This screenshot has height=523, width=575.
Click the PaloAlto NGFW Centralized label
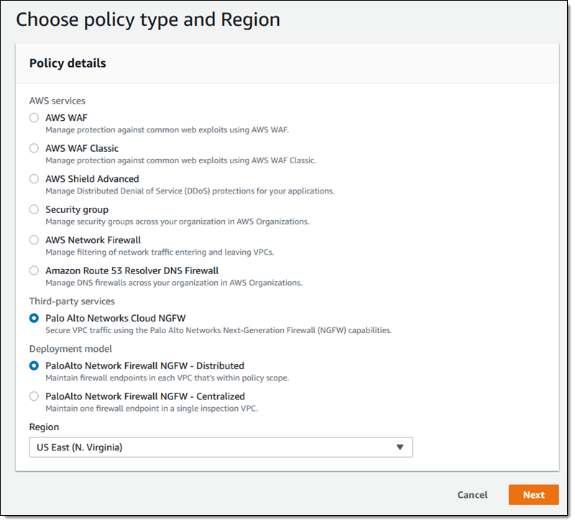pos(144,396)
